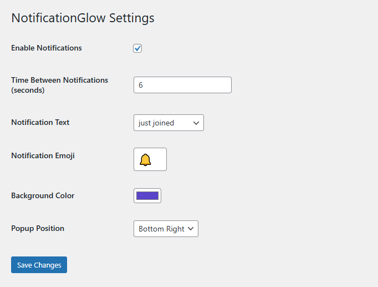378x287 pixels.
Task: Click the Enable Notifications label
Action: point(47,48)
